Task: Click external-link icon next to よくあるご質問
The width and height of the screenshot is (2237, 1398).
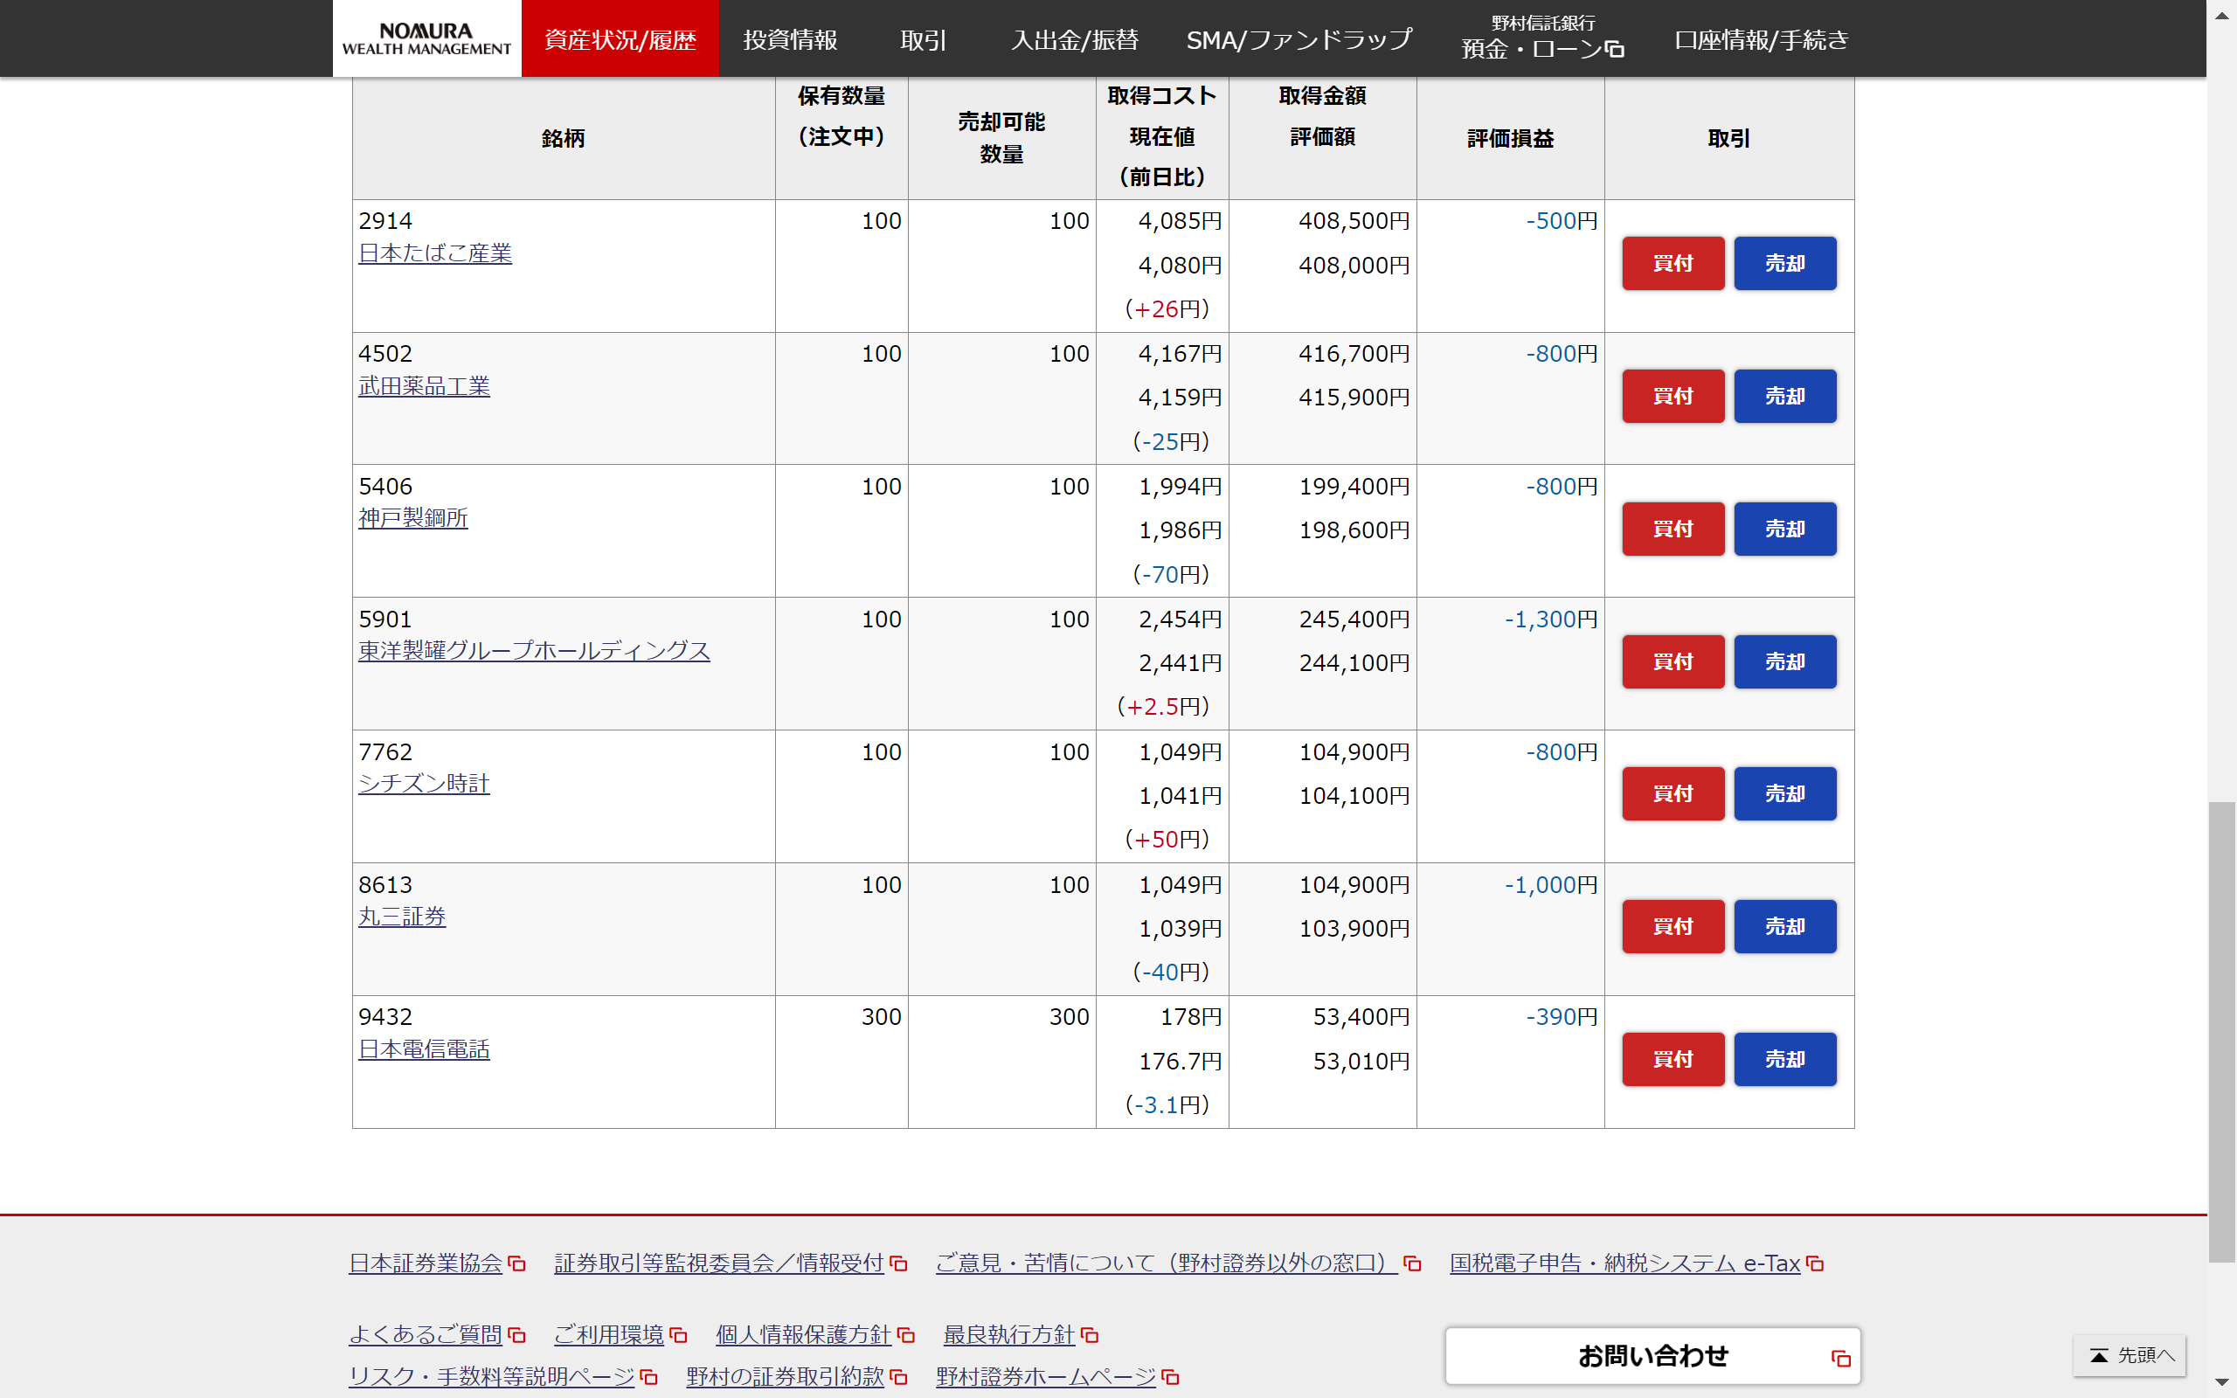Action: pos(516,1335)
